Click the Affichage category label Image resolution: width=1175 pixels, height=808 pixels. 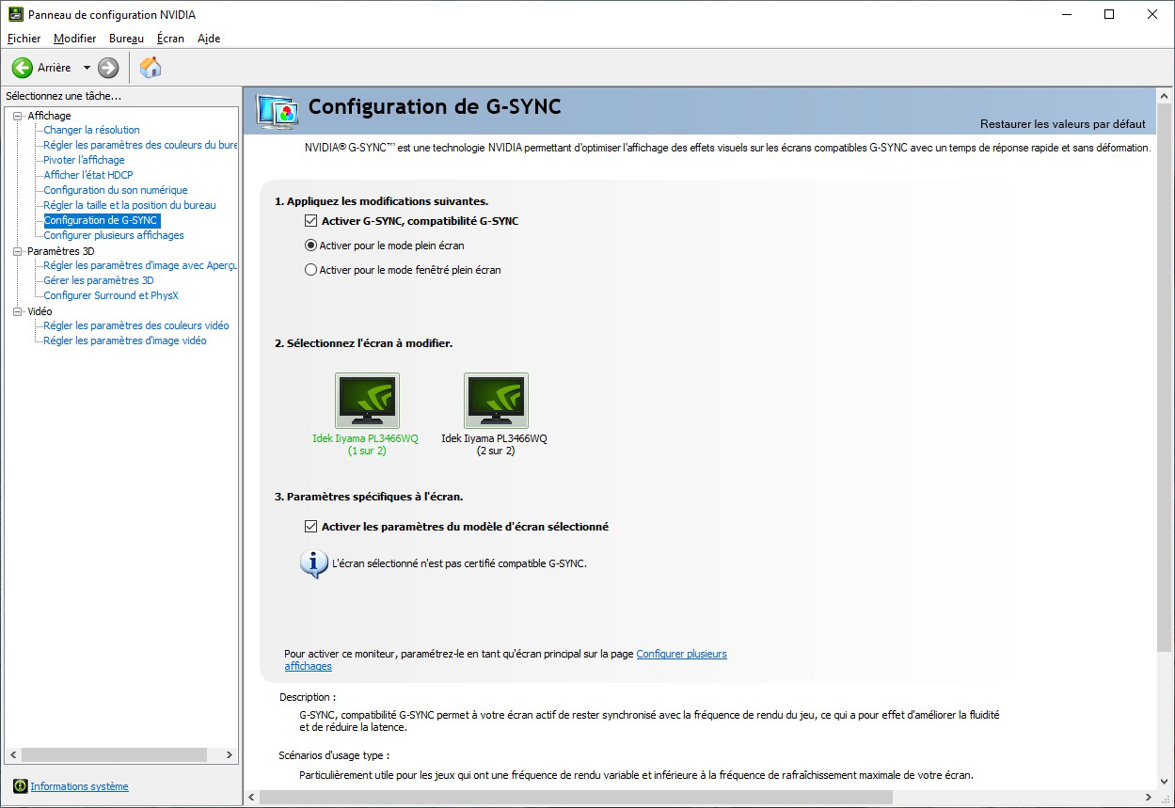coord(49,116)
